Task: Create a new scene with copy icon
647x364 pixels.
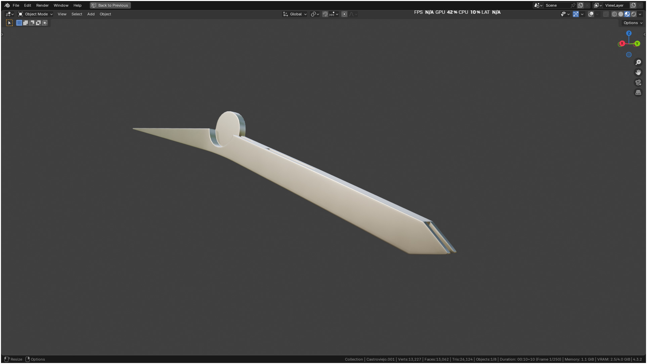Action: pos(580,5)
